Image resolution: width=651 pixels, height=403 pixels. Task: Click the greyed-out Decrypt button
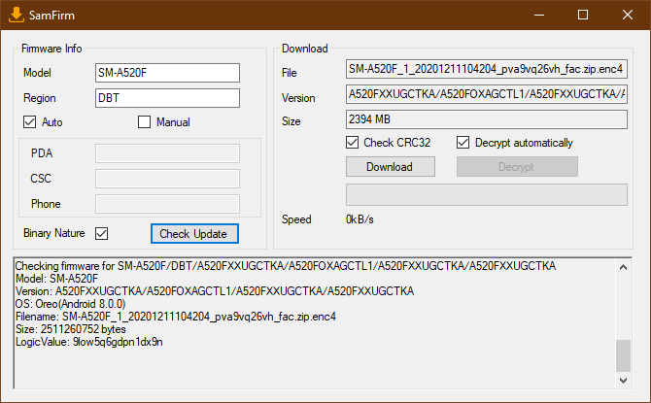click(x=517, y=166)
